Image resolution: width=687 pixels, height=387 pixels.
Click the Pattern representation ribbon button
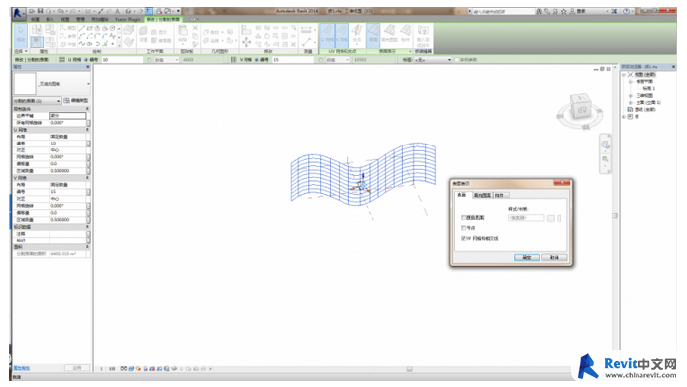click(389, 35)
